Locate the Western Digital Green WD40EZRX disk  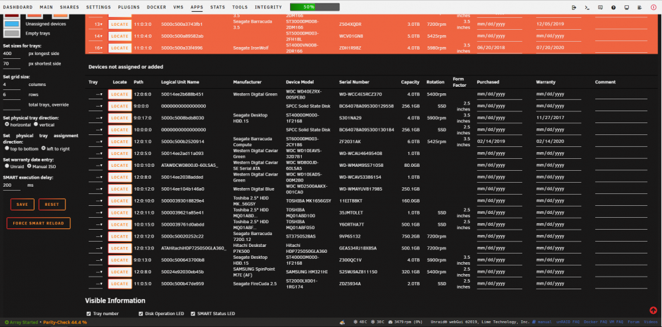(x=120, y=95)
